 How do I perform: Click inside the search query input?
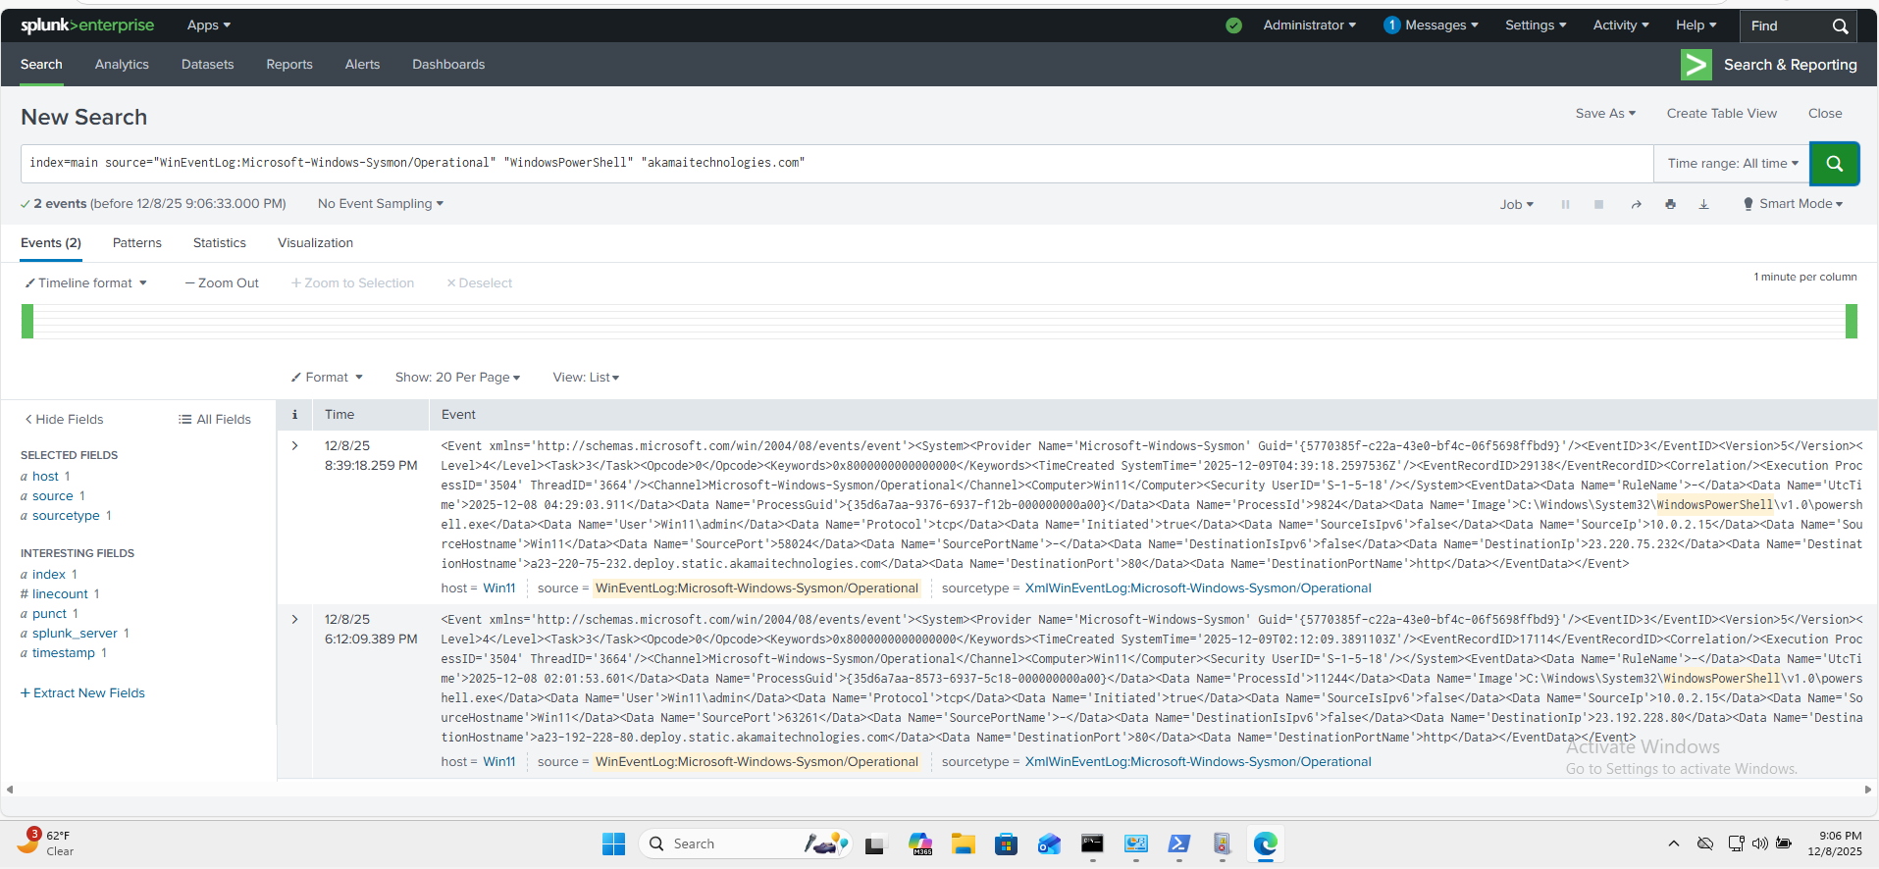[837, 164]
